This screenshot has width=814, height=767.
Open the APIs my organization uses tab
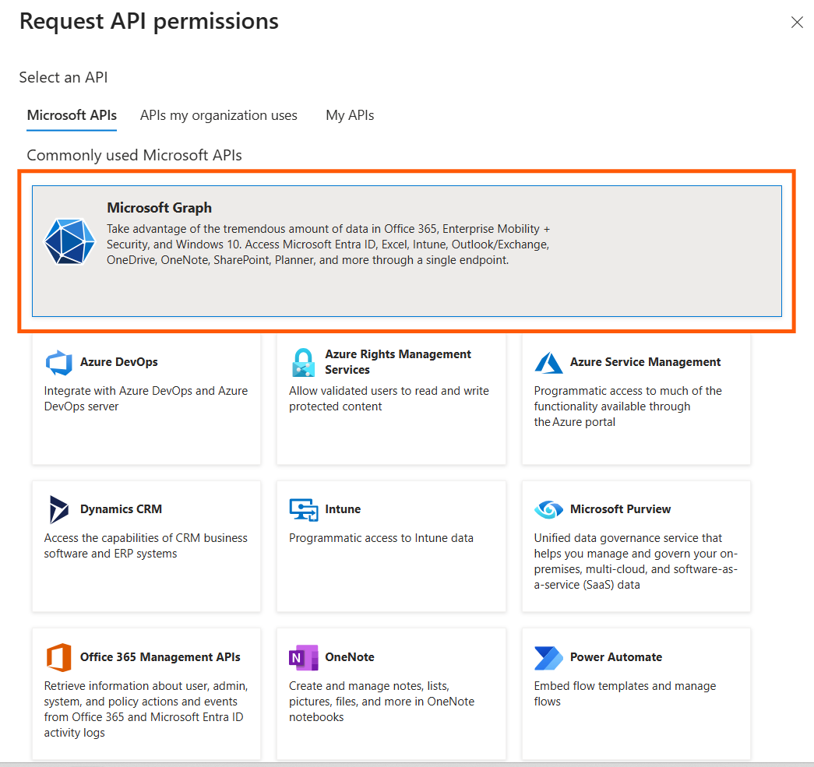(219, 115)
